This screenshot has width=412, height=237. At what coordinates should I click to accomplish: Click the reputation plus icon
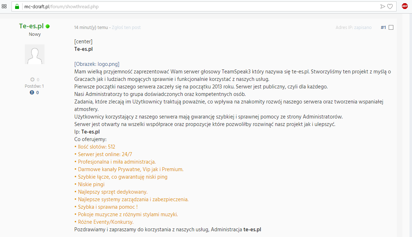click(32, 79)
